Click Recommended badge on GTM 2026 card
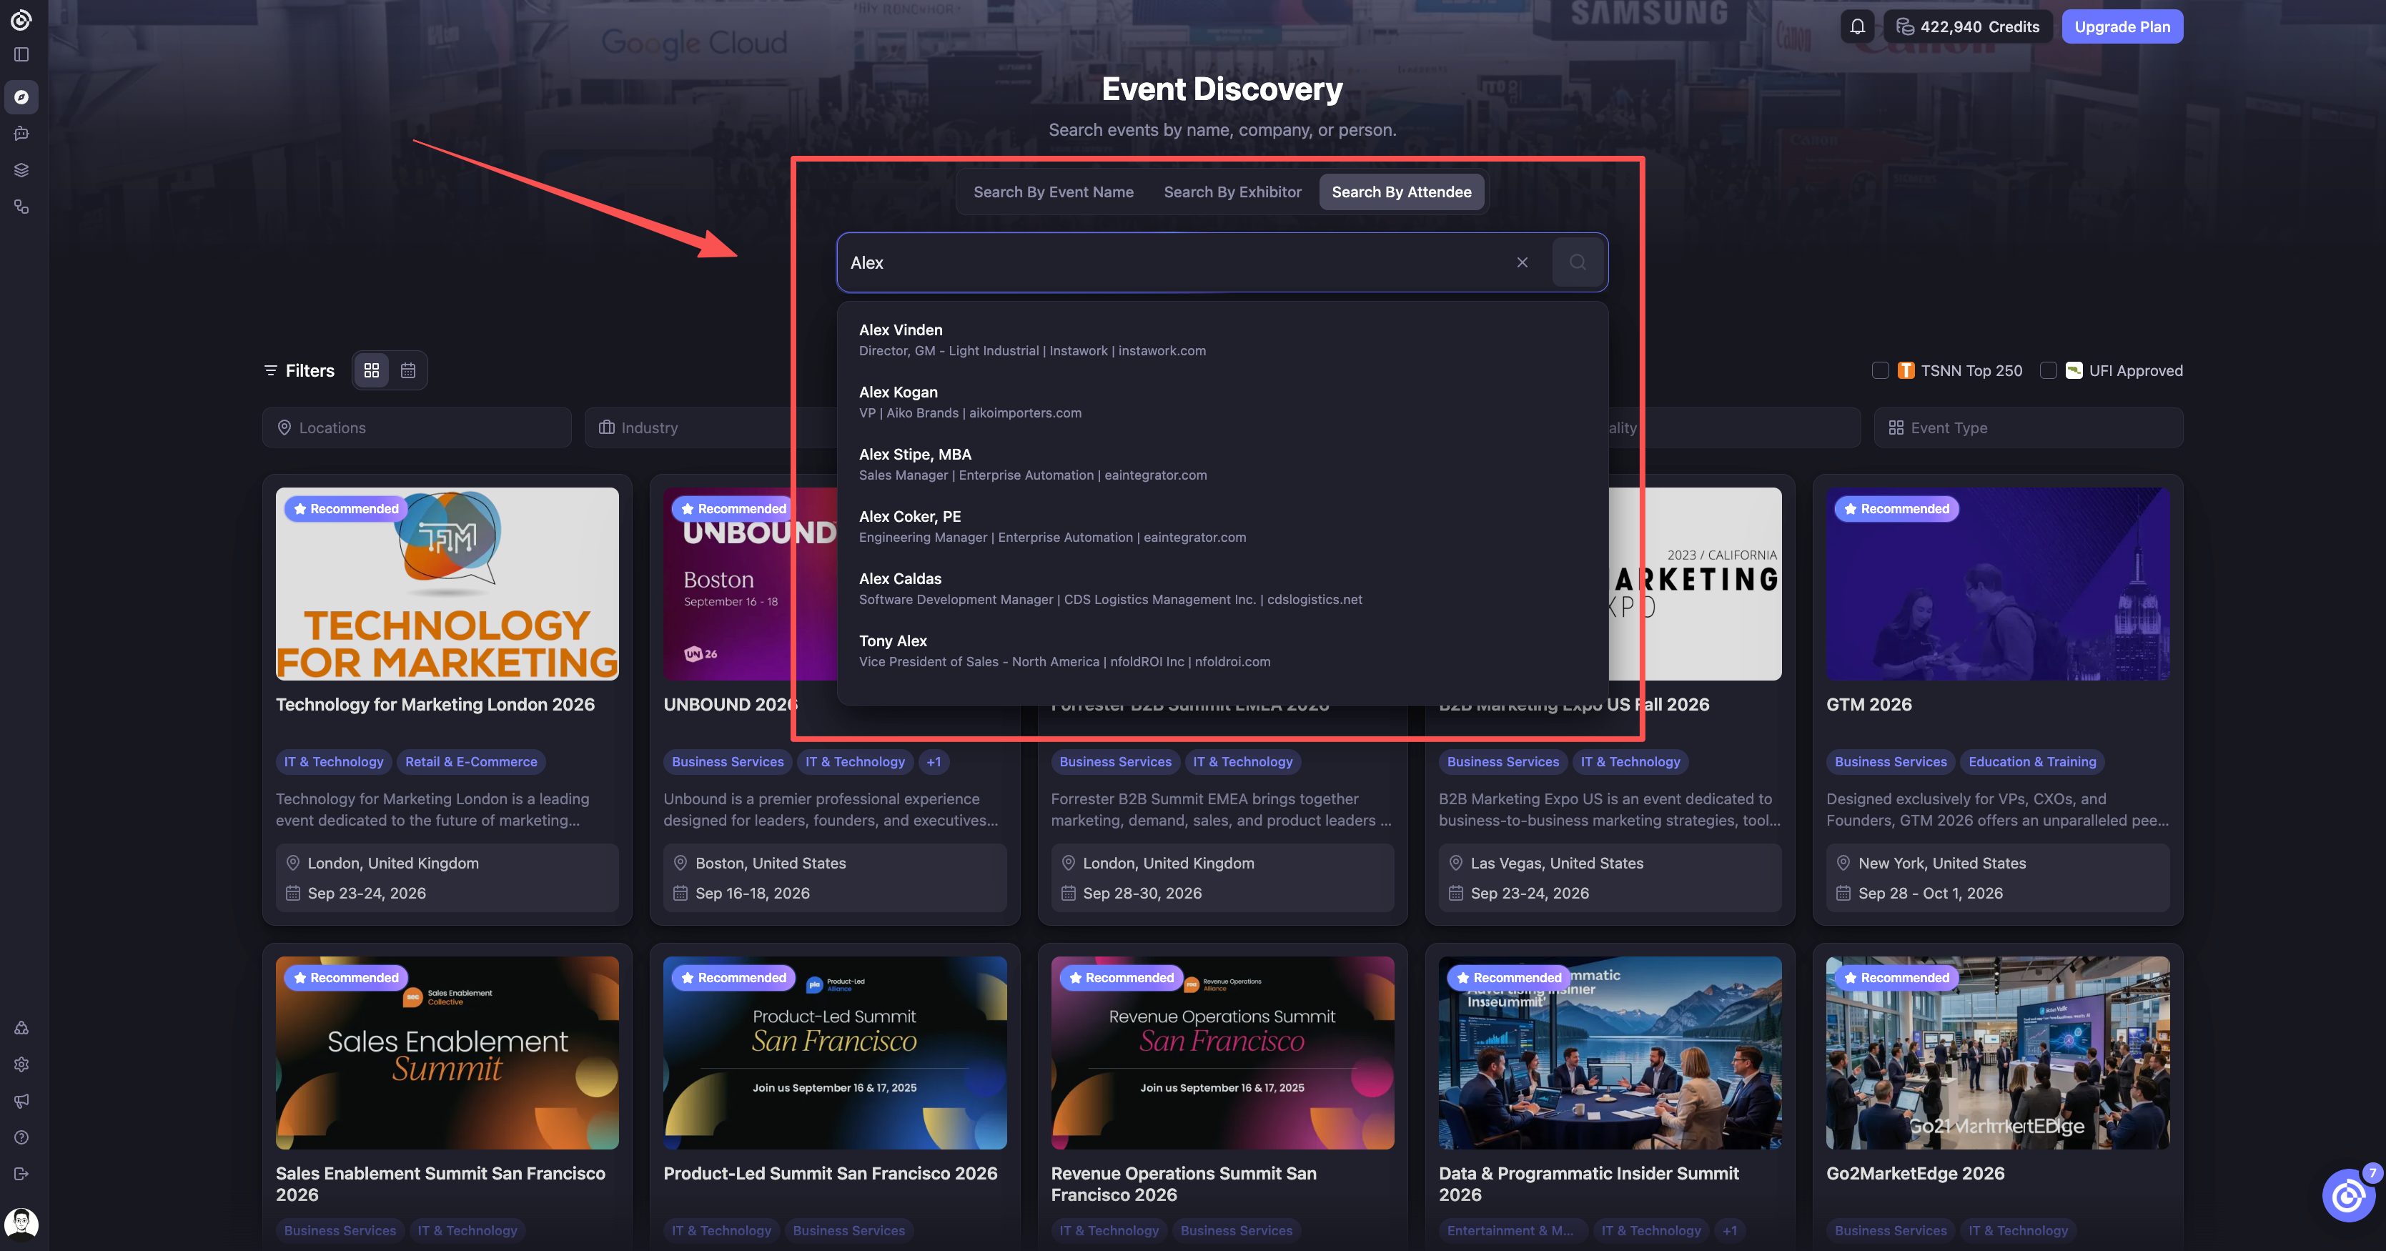This screenshot has height=1251, width=2386. (1897, 508)
